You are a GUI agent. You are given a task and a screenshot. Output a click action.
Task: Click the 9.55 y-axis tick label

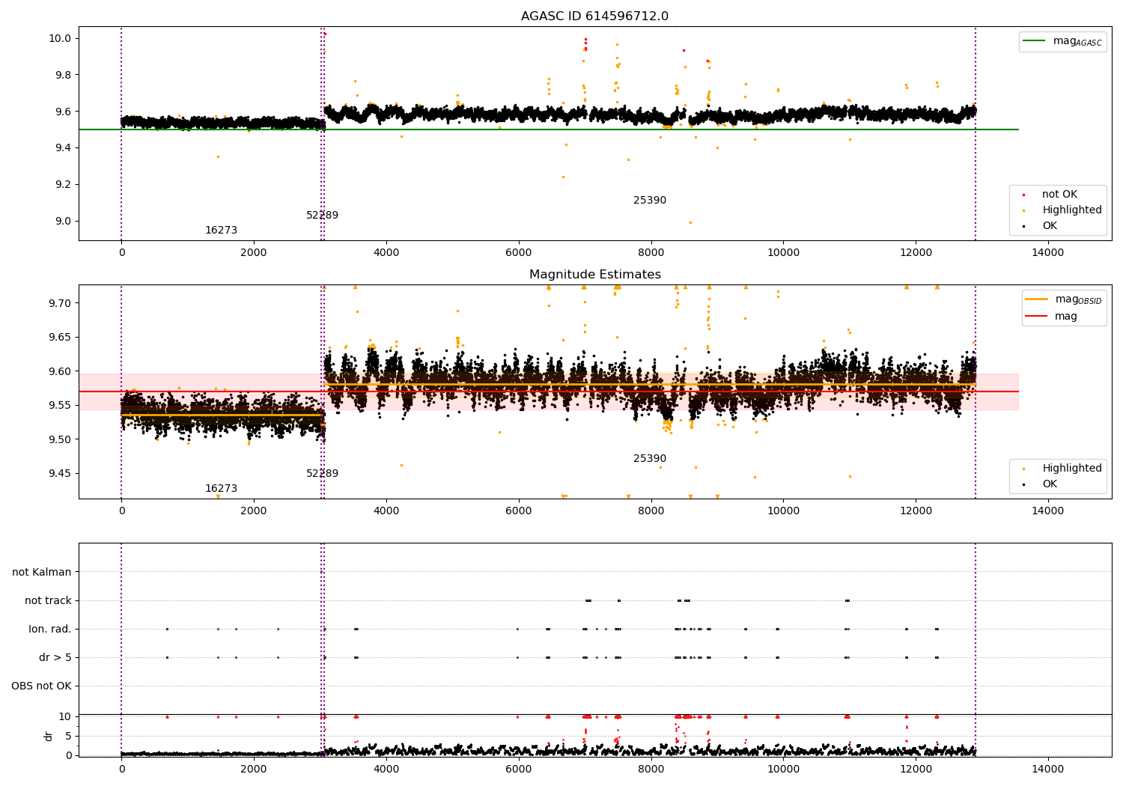(x=62, y=406)
